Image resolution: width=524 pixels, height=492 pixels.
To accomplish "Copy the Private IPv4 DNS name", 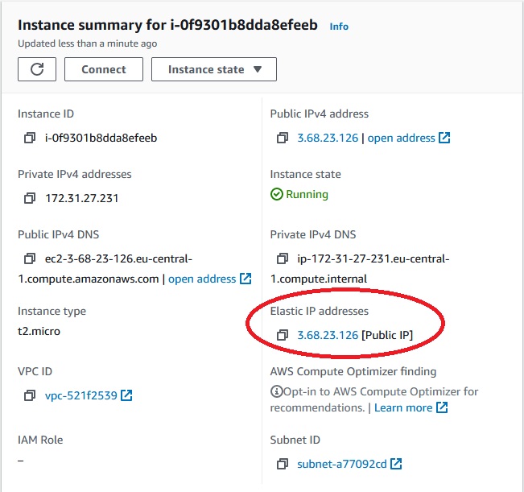I will (x=282, y=258).
